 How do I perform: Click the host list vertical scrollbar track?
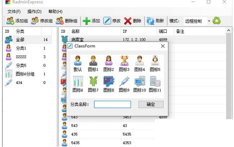pyautogui.click(x=229, y=76)
